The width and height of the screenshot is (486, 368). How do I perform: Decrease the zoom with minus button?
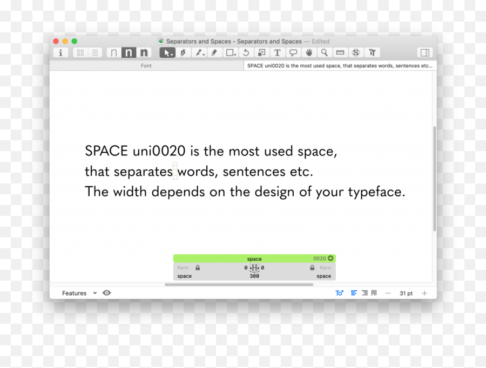click(388, 293)
